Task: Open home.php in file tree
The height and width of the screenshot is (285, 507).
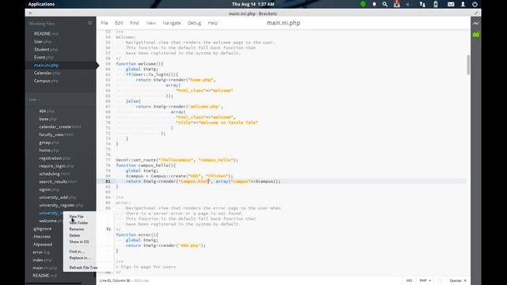Action: coord(49,150)
